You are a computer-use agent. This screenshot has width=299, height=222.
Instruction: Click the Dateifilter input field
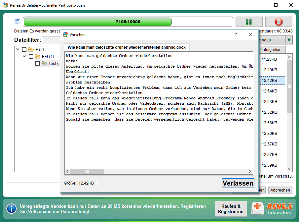(x=51, y=40)
